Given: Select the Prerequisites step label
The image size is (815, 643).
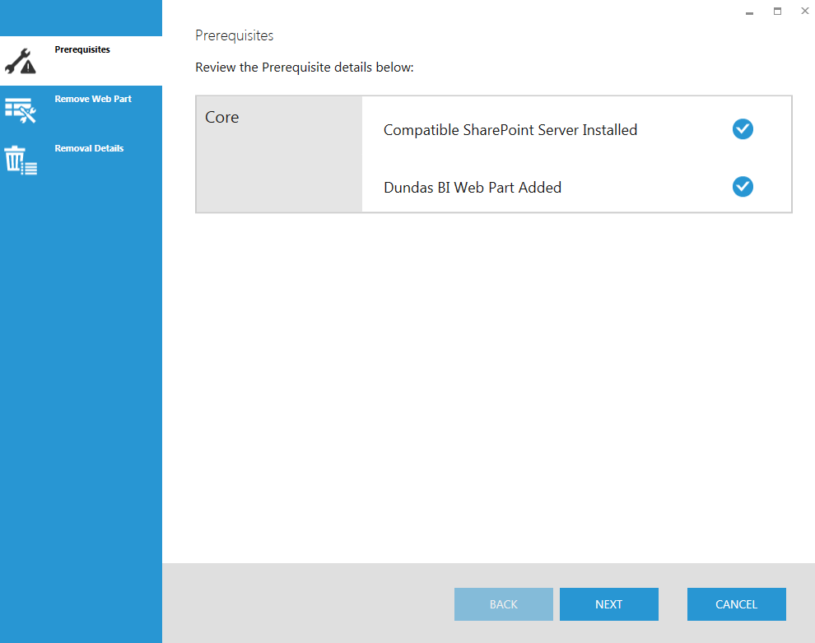Looking at the screenshot, I should click(82, 49).
